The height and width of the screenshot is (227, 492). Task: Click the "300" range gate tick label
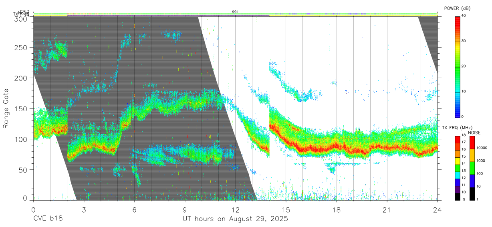pos(21,19)
